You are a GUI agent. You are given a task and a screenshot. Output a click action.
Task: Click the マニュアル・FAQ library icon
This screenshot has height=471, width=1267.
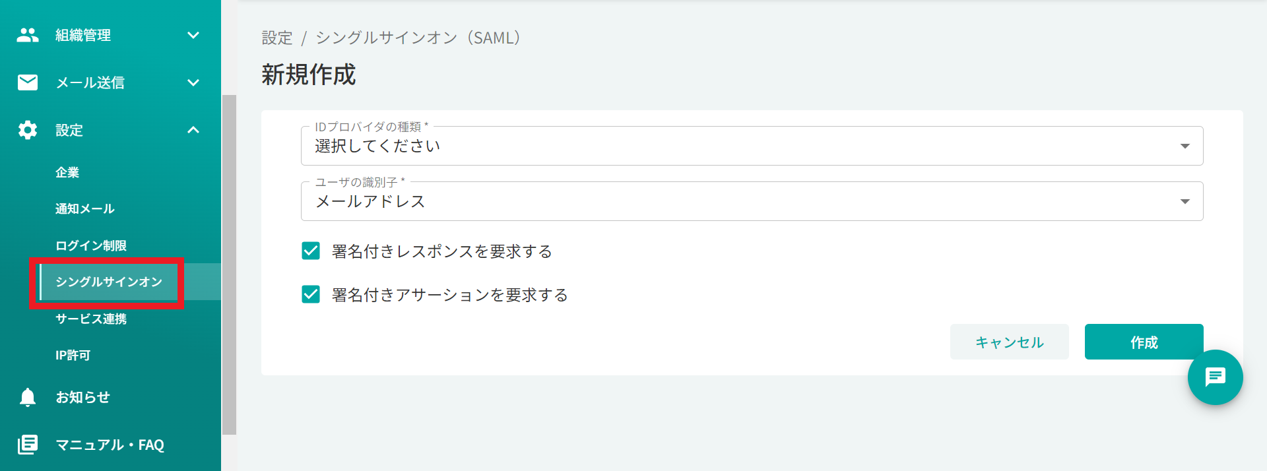pyautogui.click(x=28, y=445)
